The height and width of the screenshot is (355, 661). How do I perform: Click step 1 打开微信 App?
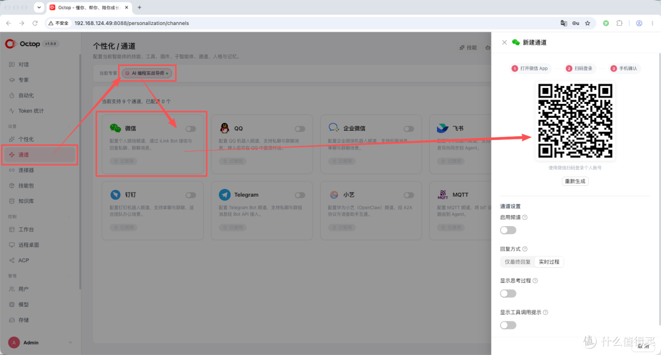click(x=530, y=68)
